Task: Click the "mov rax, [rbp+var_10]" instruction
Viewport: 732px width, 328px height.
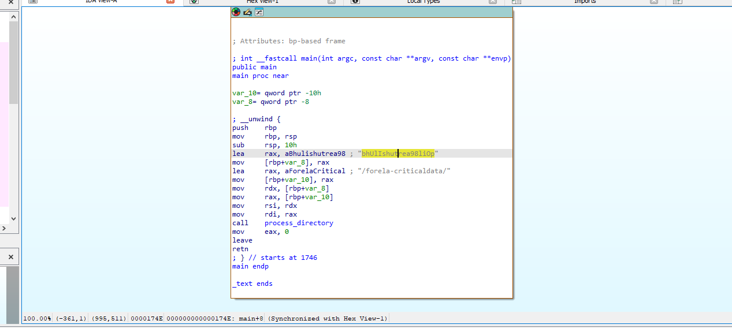Action: pyautogui.click(x=283, y=197)
